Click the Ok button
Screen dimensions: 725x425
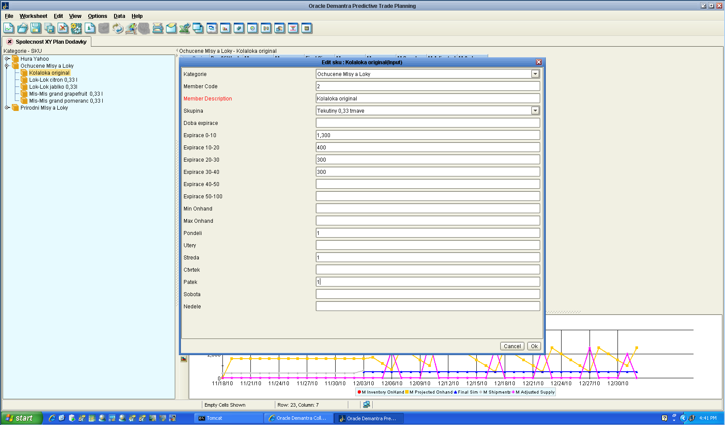[534, 346]
